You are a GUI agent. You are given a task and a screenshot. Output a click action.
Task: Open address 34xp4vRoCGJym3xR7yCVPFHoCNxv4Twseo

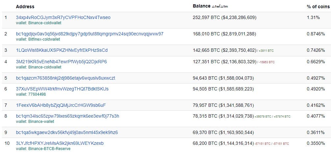(63, 17)
